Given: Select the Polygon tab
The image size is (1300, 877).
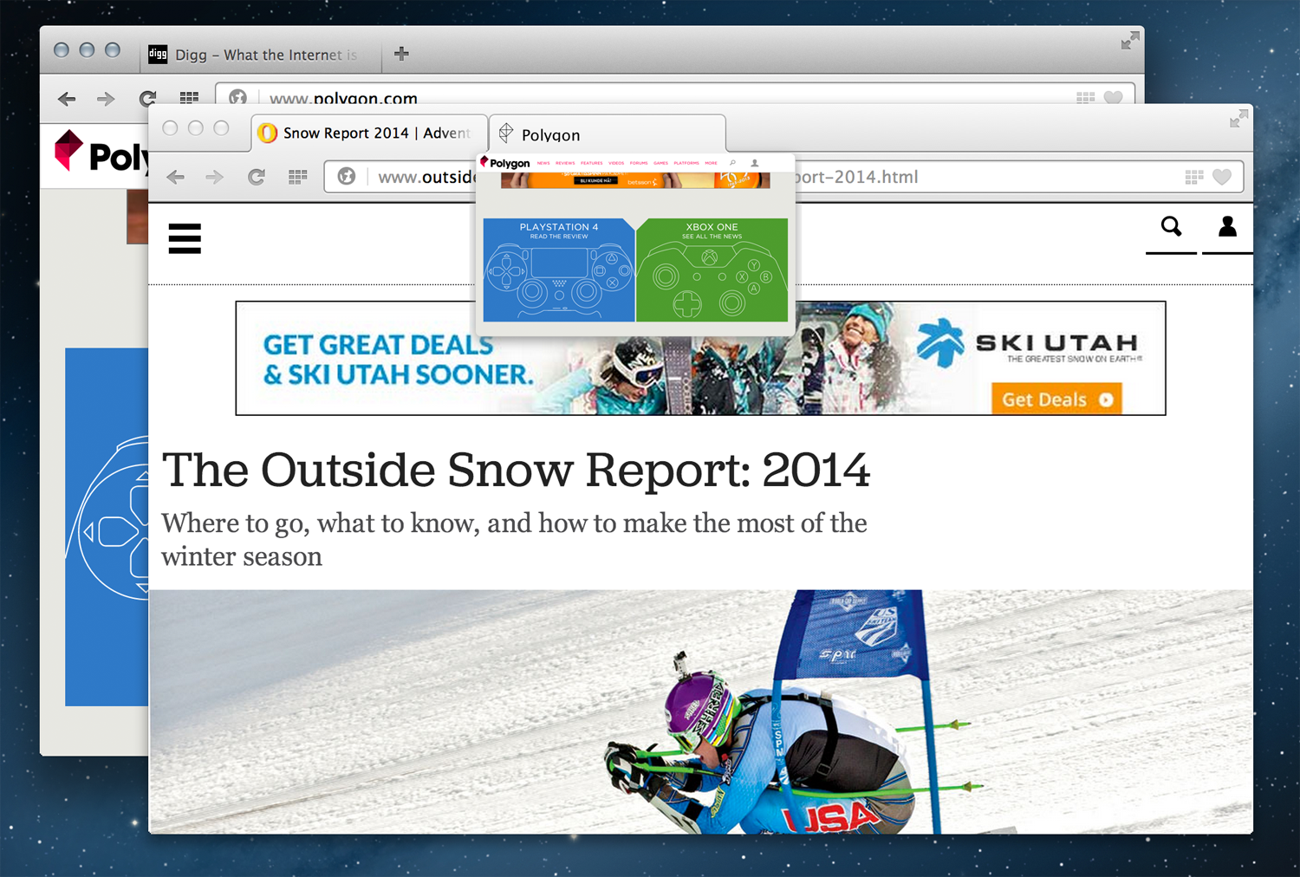Looking at the screenshot, I should click(607, 134).
